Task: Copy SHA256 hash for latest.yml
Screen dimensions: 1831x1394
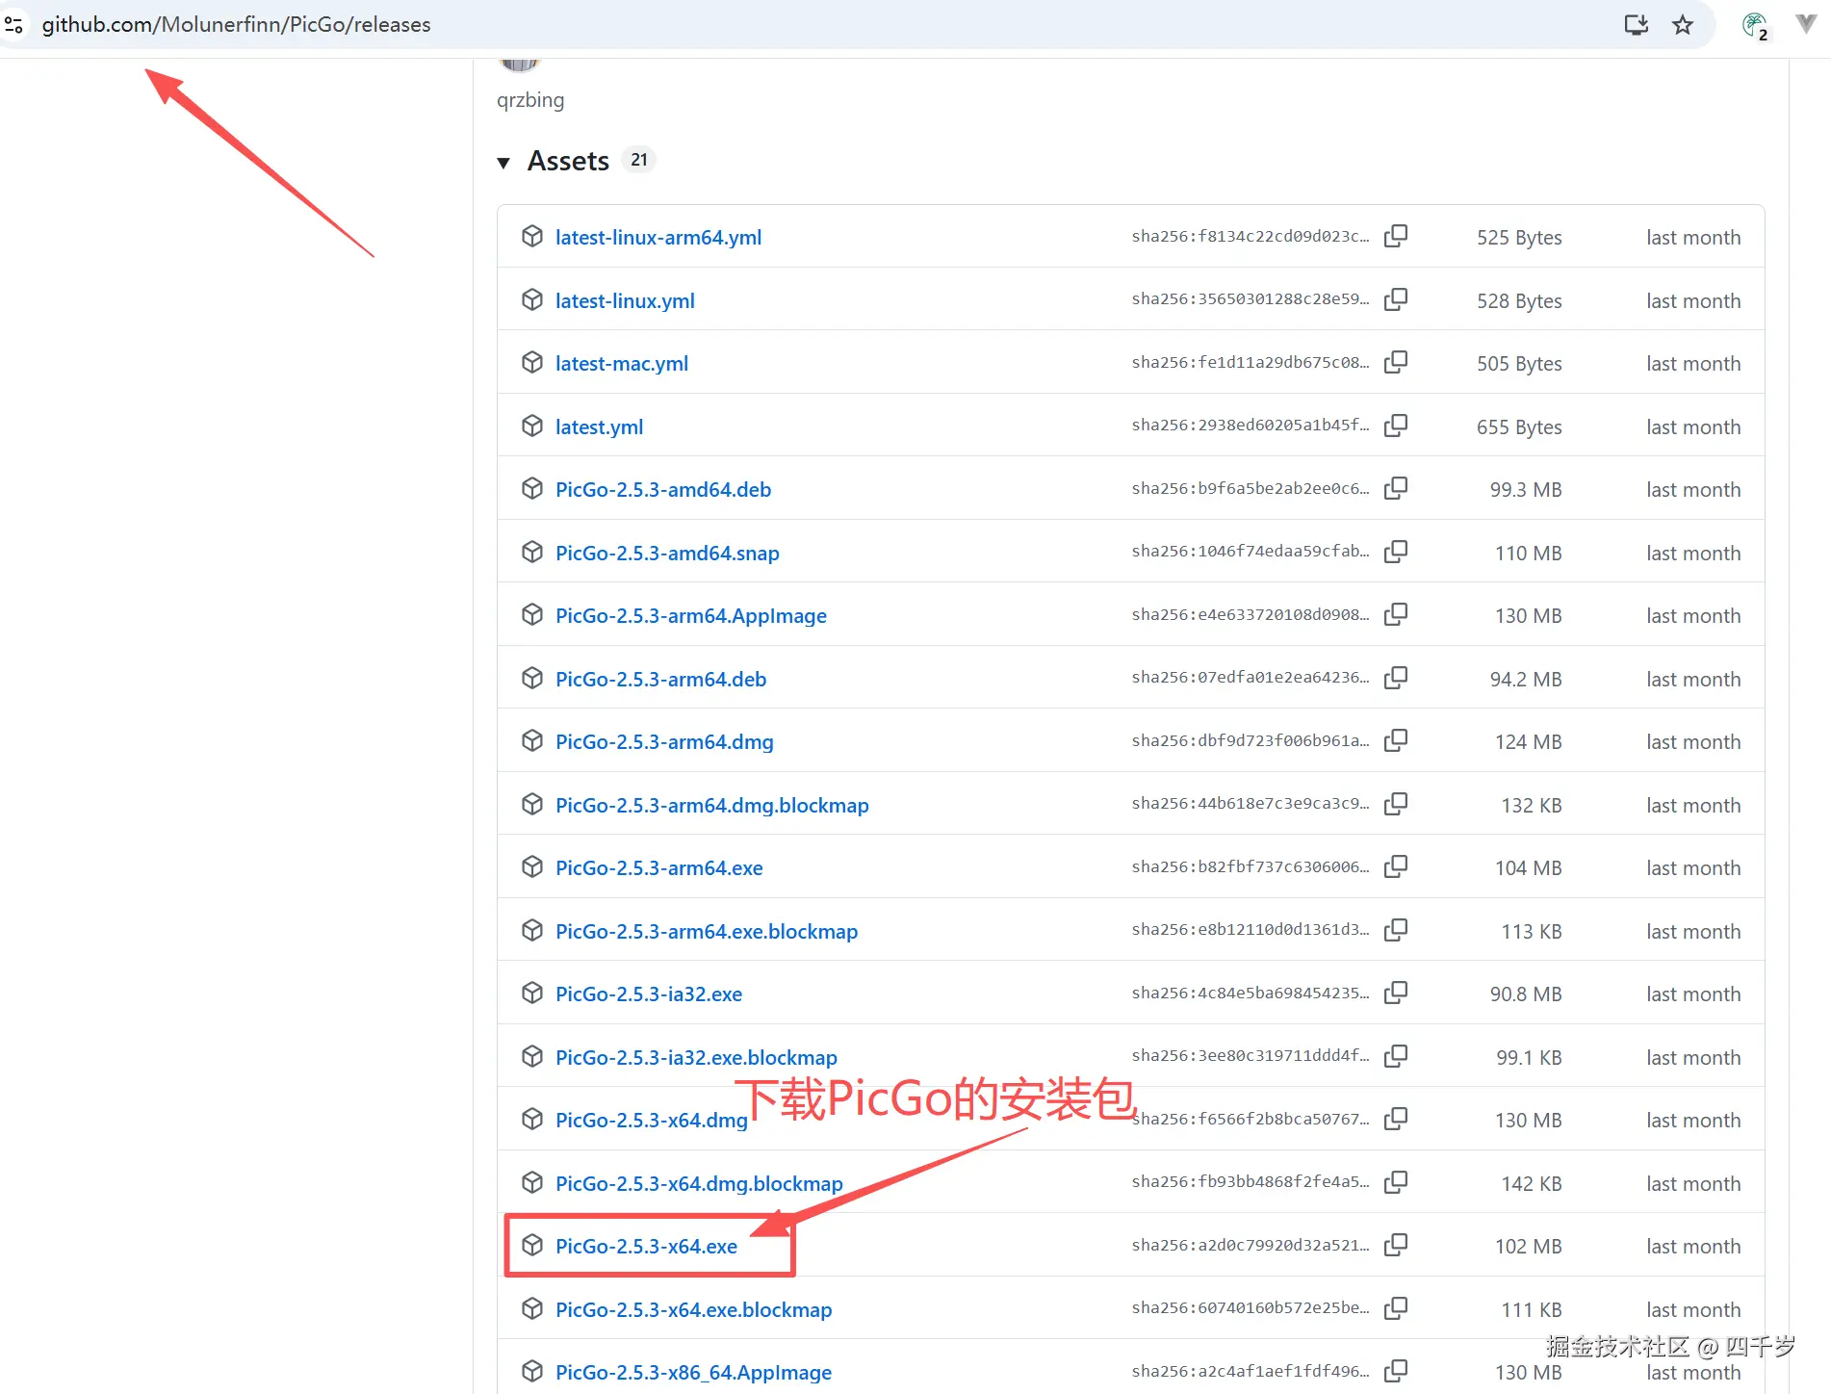Action: (x=1395, y=426)
